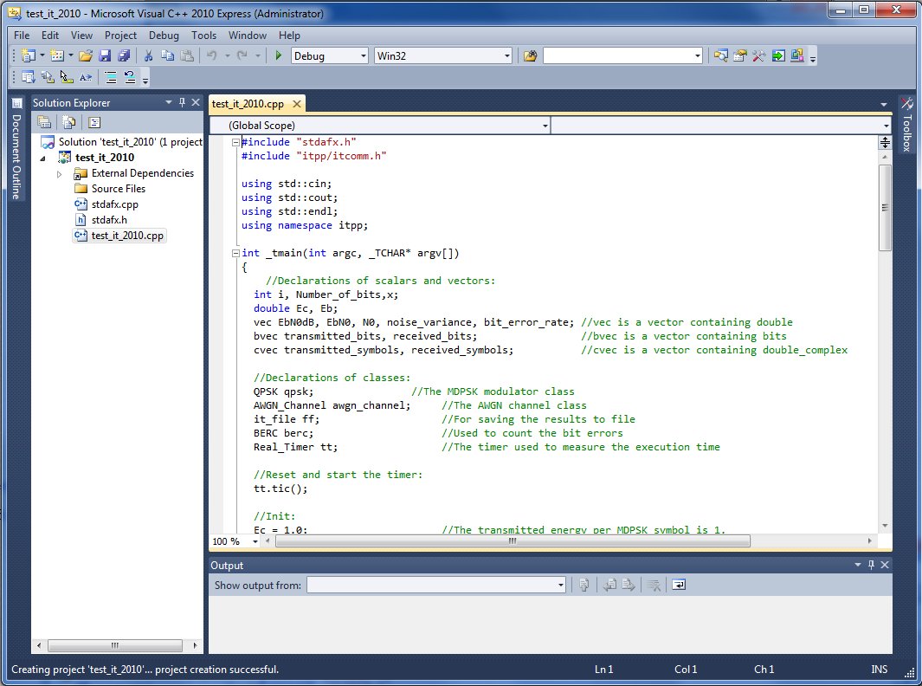Comment out selected lines icon
Viewport: 922px width, 686px height.
click(x=110, y=77)
